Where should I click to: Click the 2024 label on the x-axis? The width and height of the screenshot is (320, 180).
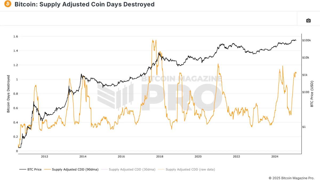[275, 156]
